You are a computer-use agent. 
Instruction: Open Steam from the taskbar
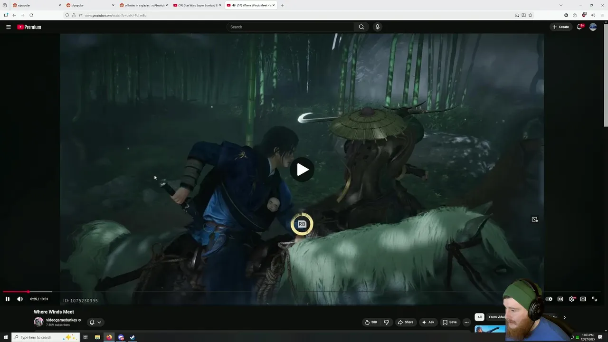coord(133,337)
